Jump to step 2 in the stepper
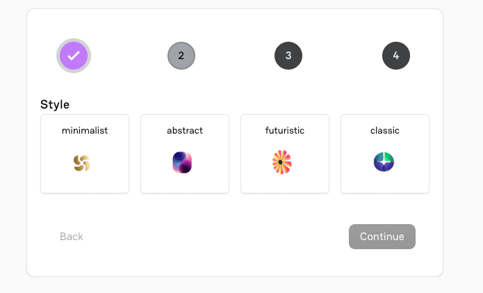Screen dimensions: 483x293 [181, 56]
